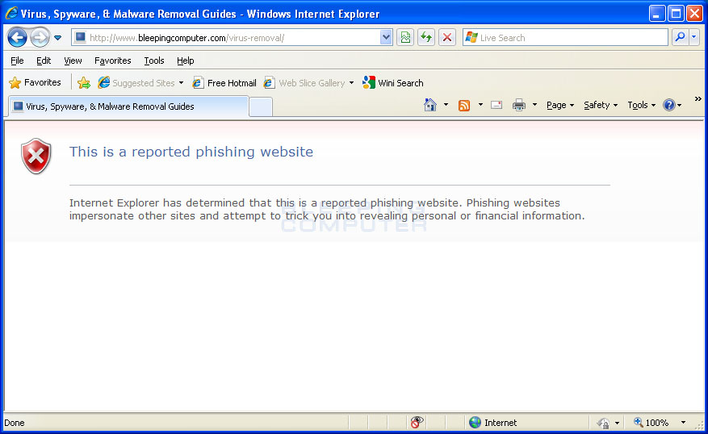Click the Read Mail envelope icon
The width and height of the screenshot is (708, 434).
tap(496, 105)
